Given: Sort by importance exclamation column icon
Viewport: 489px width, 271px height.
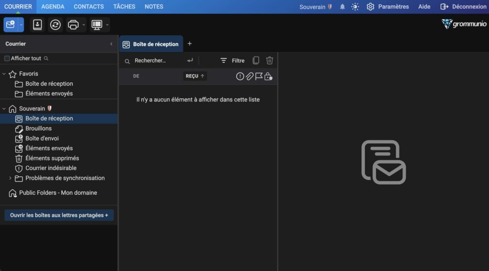Looking at the screenshot, I should click(240, 76).
